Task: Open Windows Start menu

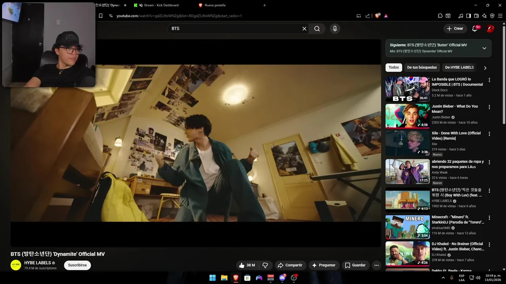Action: (x=212, y=278)
